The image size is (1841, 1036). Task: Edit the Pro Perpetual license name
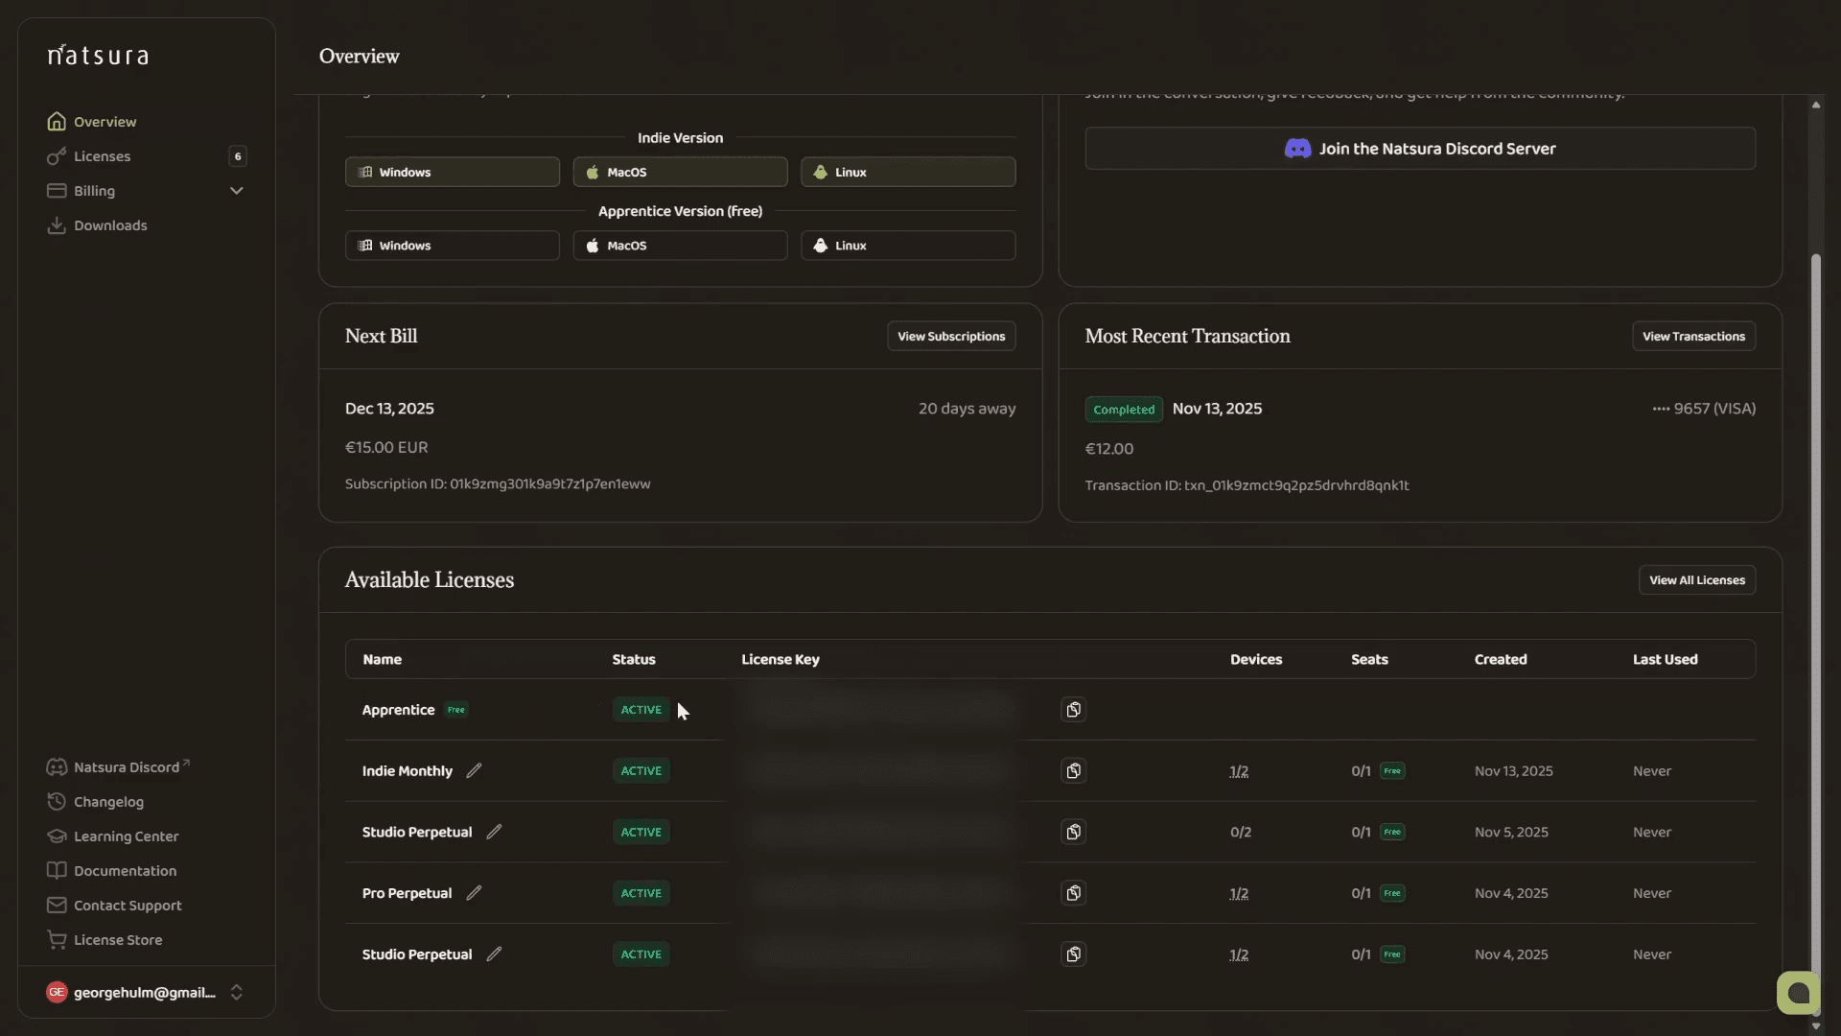474,893
